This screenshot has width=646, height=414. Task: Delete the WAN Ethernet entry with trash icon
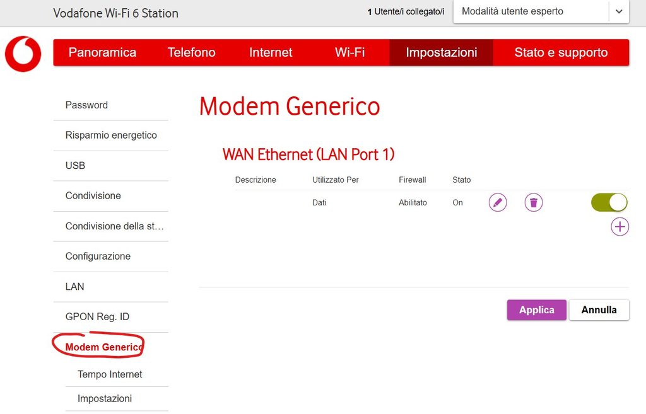coord(534,202)
